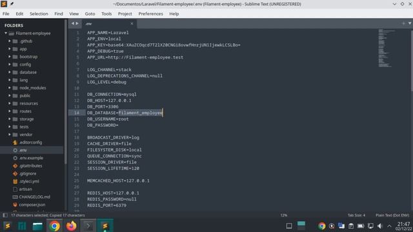Click volume icon in system tray
Viewport: 413px width, 232px height.
point(380,226)
